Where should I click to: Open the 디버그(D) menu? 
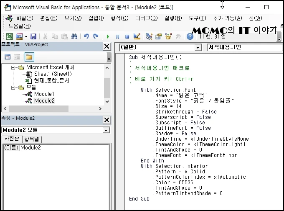click(146, 18)
